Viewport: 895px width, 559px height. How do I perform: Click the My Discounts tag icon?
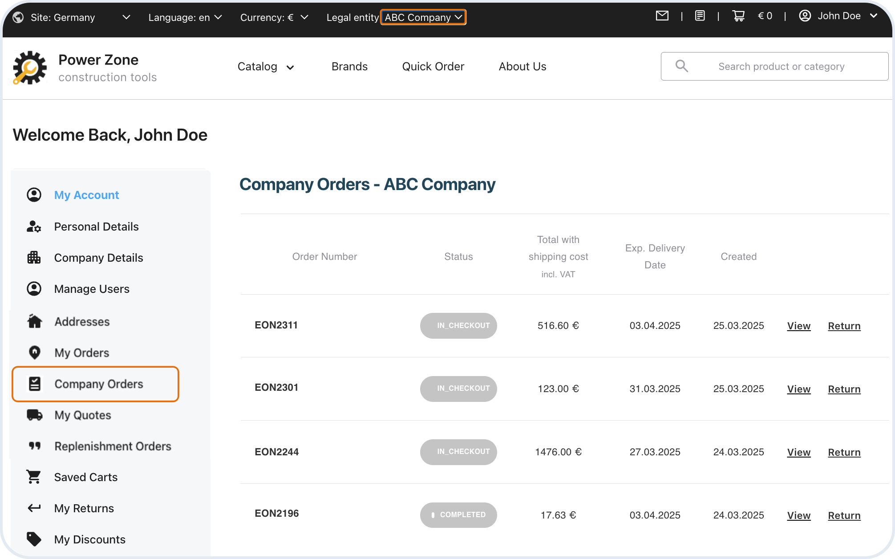point(34,539)
